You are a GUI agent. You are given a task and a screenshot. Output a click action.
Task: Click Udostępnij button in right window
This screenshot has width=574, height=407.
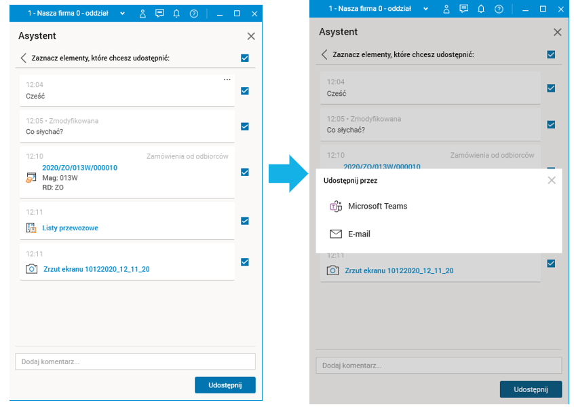click(x=531, y=389)
